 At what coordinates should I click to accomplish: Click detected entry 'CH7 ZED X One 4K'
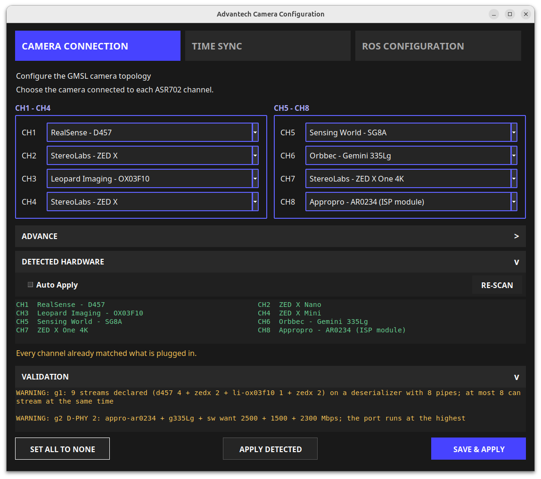click(x=52, y=330)
